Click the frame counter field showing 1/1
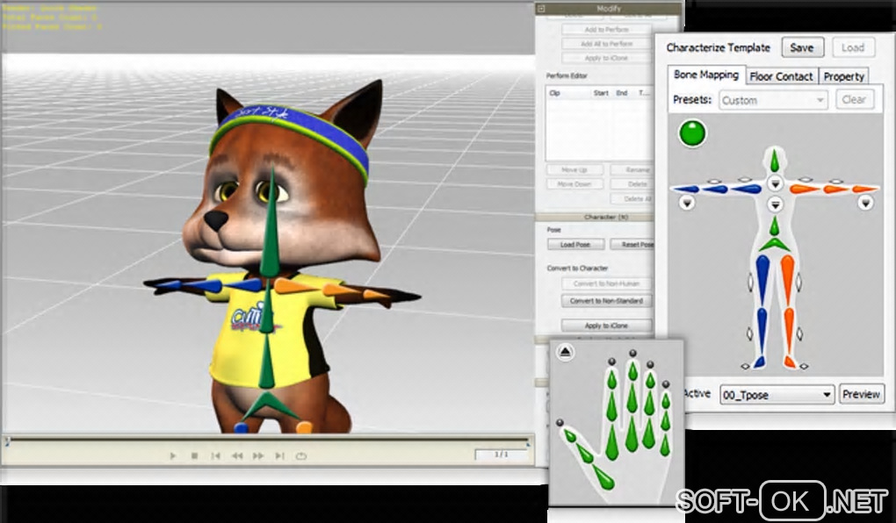The image size is (896, 523). tap(501, 455)
